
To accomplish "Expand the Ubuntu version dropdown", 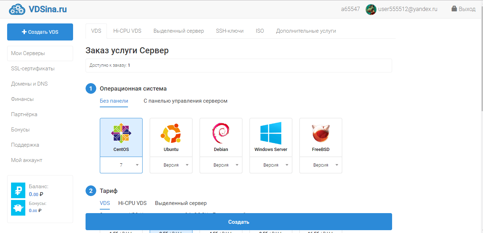I will (x=171, y=165).
